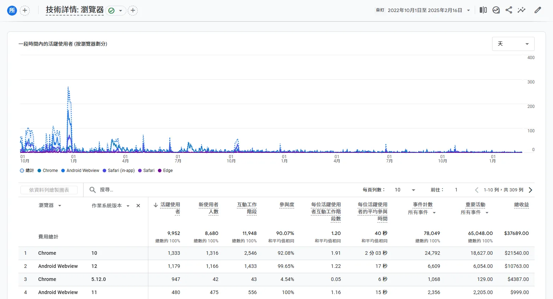The image size is (553, 299).
Task: Toggle the 總計 series in legend
Action: pos(27,171)
